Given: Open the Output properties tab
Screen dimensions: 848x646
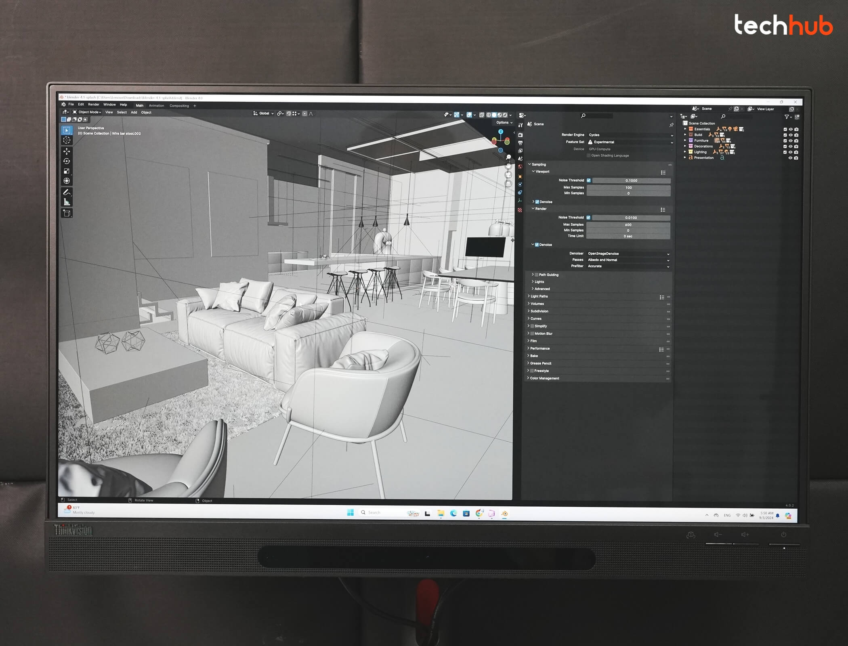Looking at the screenshot, I should (520, 143).
